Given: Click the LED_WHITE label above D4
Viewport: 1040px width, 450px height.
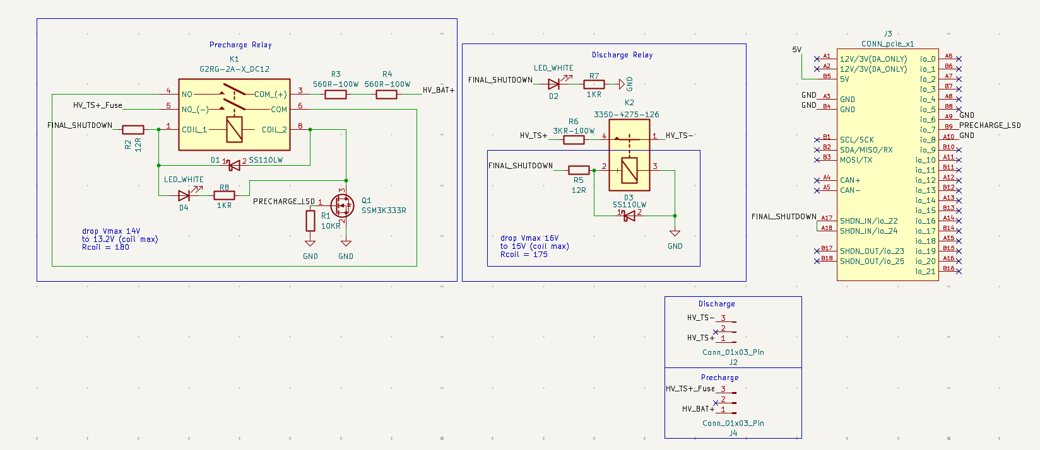Looking at the screenshot, I should (x=184, y=180).
